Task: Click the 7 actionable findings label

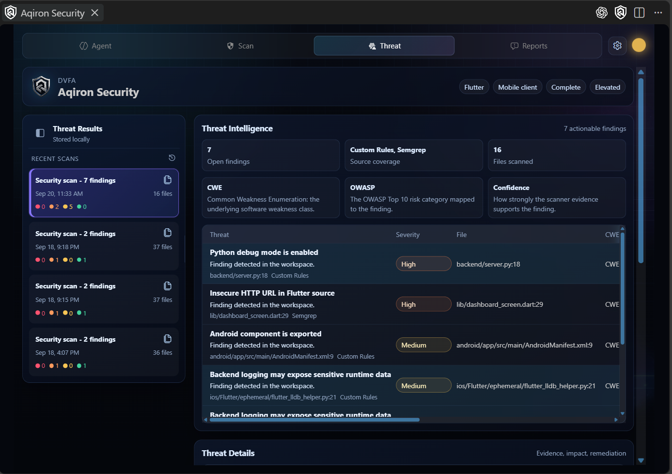Action: (595, 128)
